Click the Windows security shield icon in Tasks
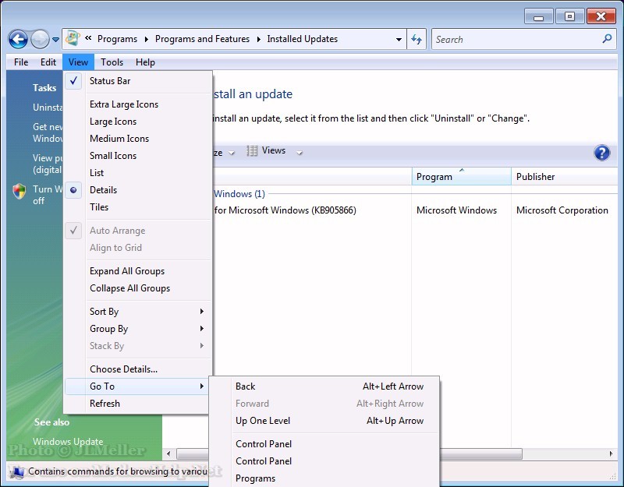The height and width of the screenshot is (487, 624). pyautogui.click(x=19, y=192)
